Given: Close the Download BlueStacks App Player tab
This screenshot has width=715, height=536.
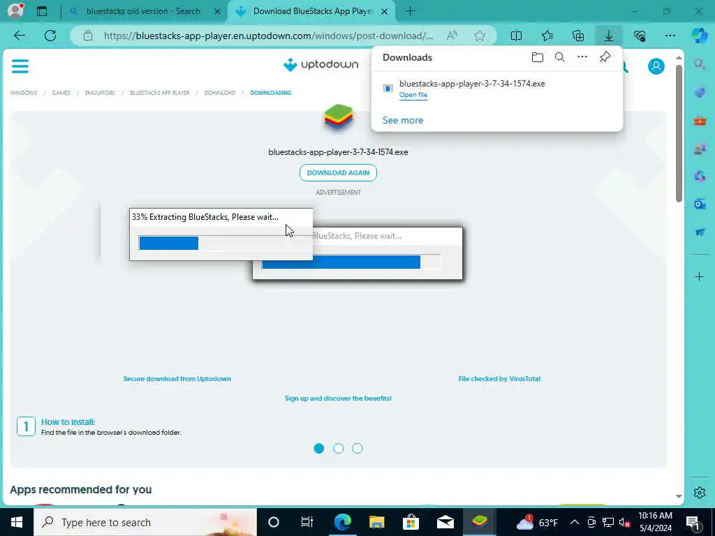Looking at the screenshot, I should (385, 11).
